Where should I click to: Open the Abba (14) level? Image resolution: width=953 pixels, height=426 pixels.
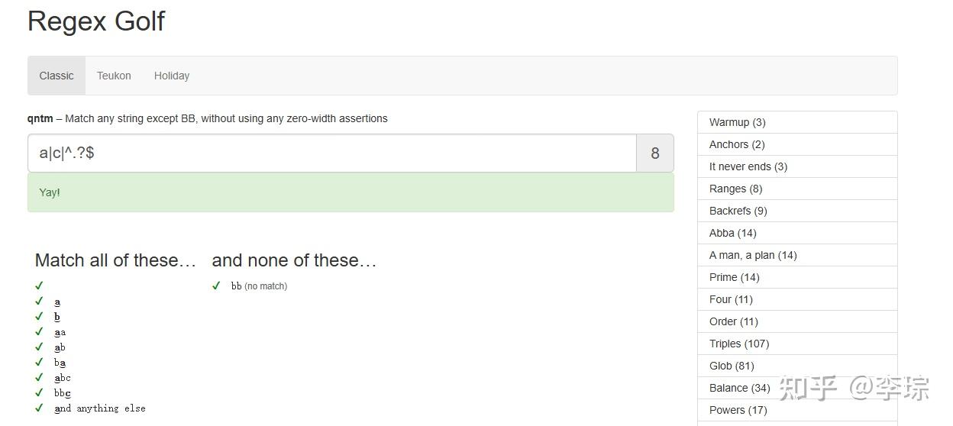point(732,233)
